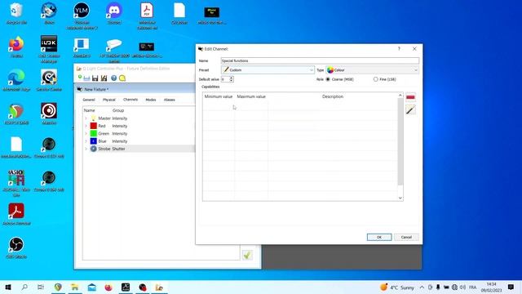Click OK in Edit Channel dialog

pos(379,237)
